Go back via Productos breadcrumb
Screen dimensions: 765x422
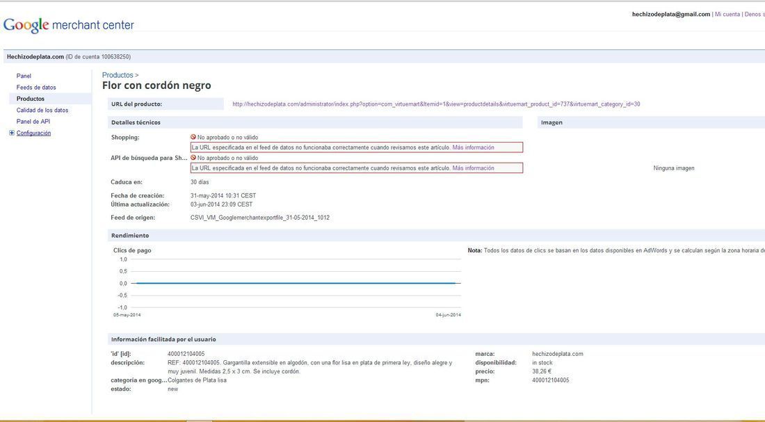coord(118,75)
